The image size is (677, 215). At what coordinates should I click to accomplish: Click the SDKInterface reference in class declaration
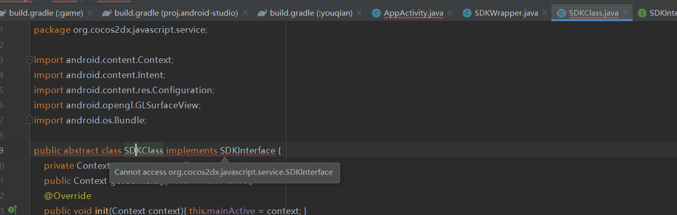(247, 151)
